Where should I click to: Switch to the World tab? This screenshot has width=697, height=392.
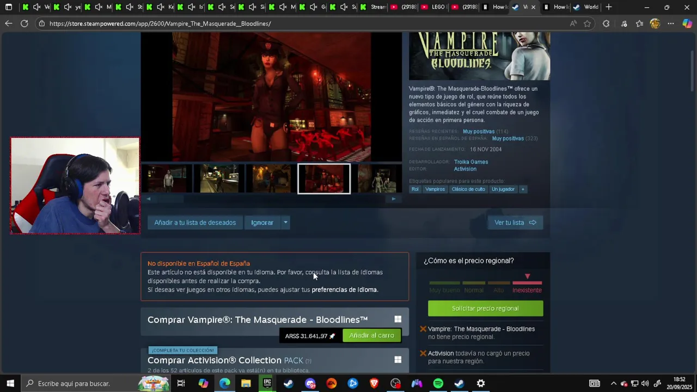[x=585, y=7]
